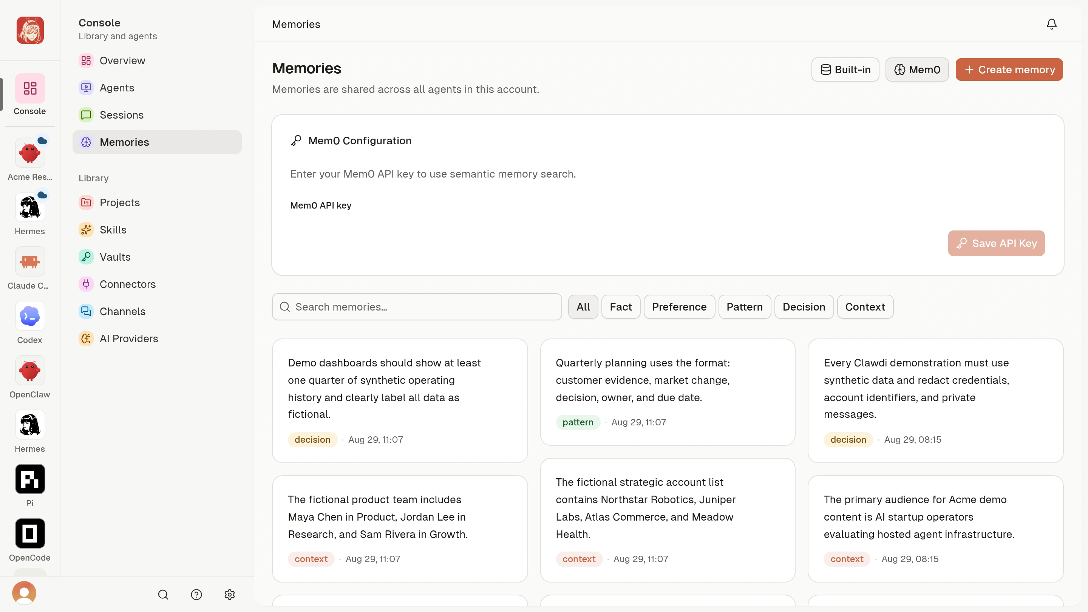The height and width of the screenshot is (612, 1088).
Task: Open the settings gear icon
Action: click(230, 595)
